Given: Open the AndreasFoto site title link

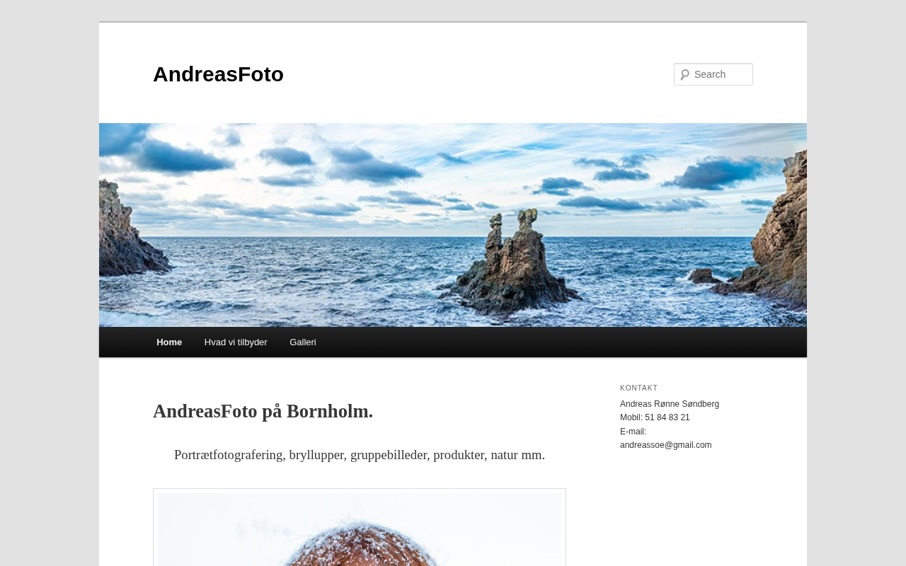Looking at the screenshot, I should point(218,74).
